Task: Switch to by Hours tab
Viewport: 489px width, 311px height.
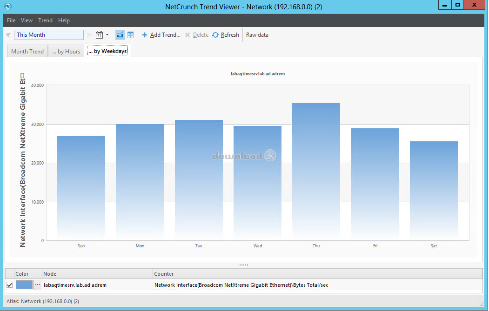Action: (x=66, y=52)
